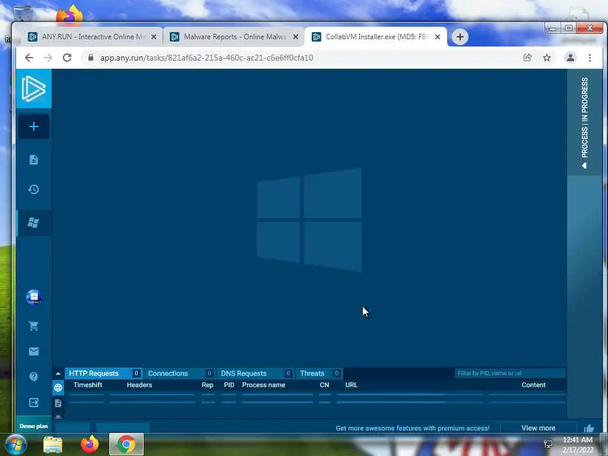This screenshot has height=456, width=608.
Task: Select the network globe icon in bottom panel
Action: tap(58, 387)
